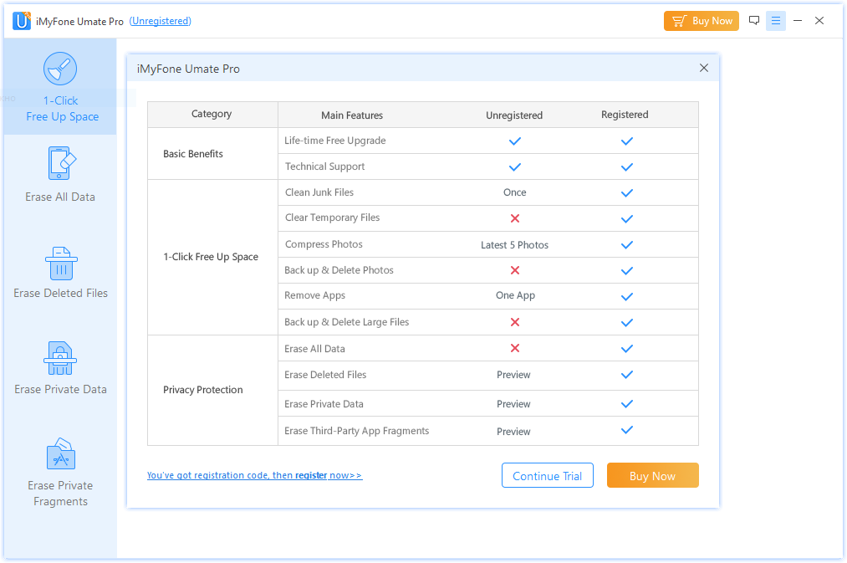
Task: Open the hamburger menu in title bar
Action: 776,21
